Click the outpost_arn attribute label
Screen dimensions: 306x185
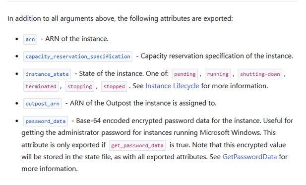[42, 104]
